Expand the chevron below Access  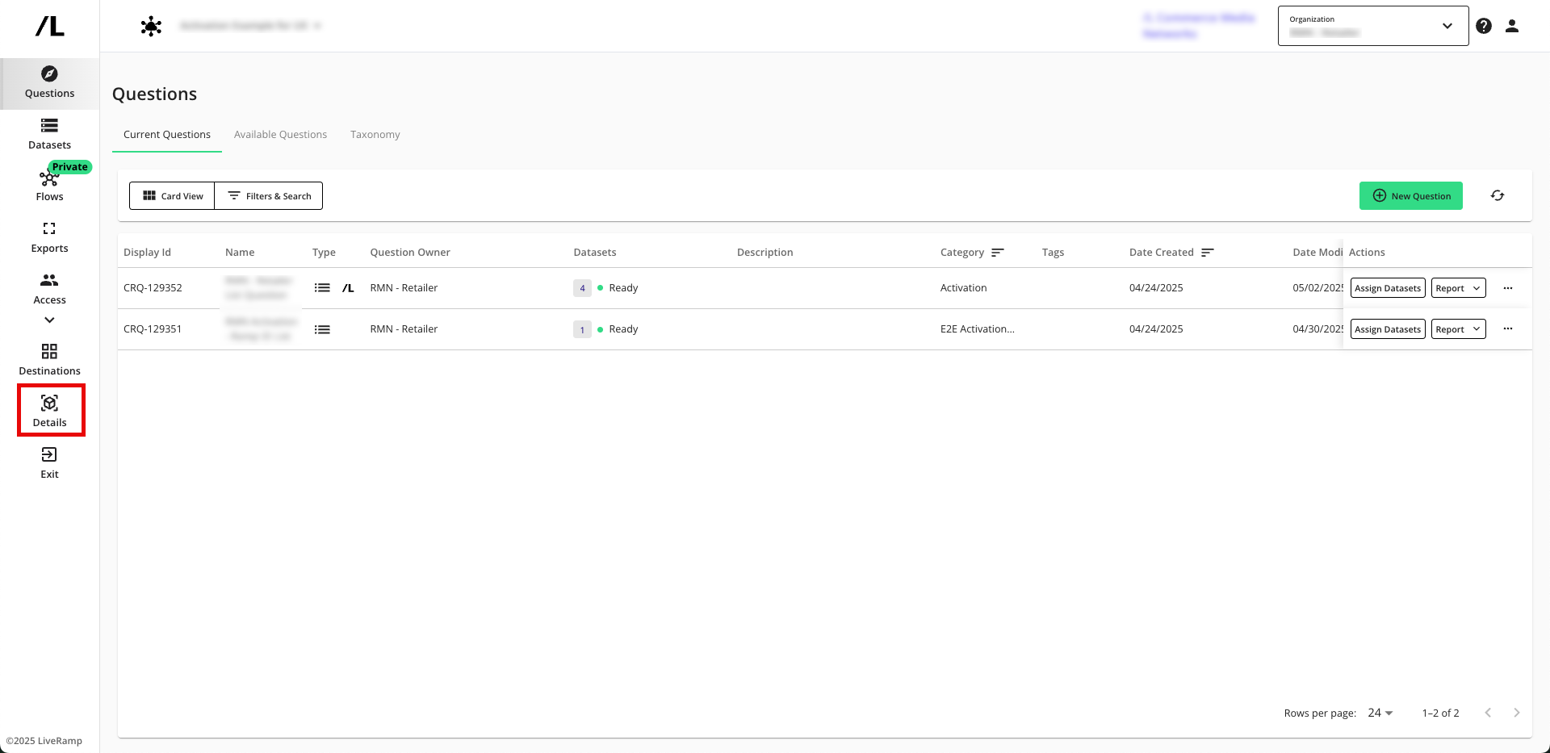click(x=49, y=320)
